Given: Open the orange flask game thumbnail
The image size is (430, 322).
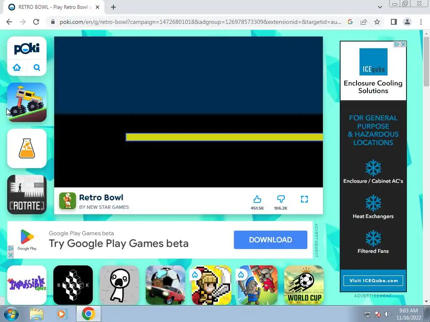Looking at the screenshot, I should (x=27, y=148).
